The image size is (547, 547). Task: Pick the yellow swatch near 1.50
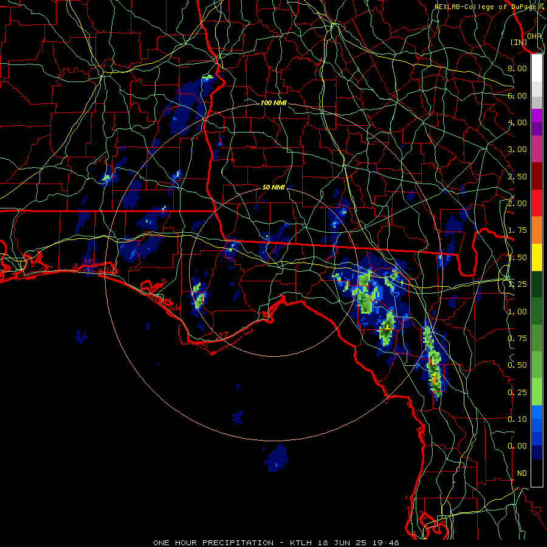click(537, 257)
